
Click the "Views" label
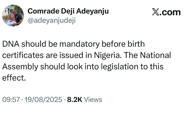[x=93, y=99]
